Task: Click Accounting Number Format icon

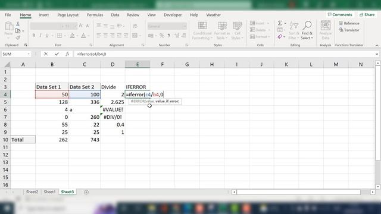Action: pyautogui.click(x=151, y=36)
